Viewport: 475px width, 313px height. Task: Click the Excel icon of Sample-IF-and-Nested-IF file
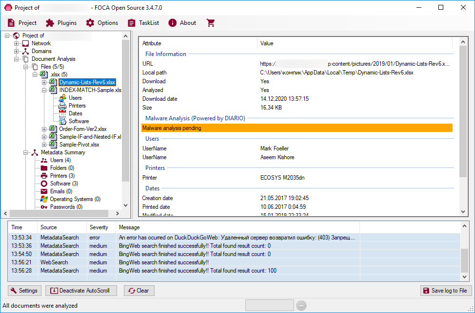click(53, 137)
